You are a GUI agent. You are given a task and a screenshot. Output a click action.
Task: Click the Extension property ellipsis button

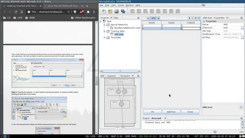click(x=242, y=28)
